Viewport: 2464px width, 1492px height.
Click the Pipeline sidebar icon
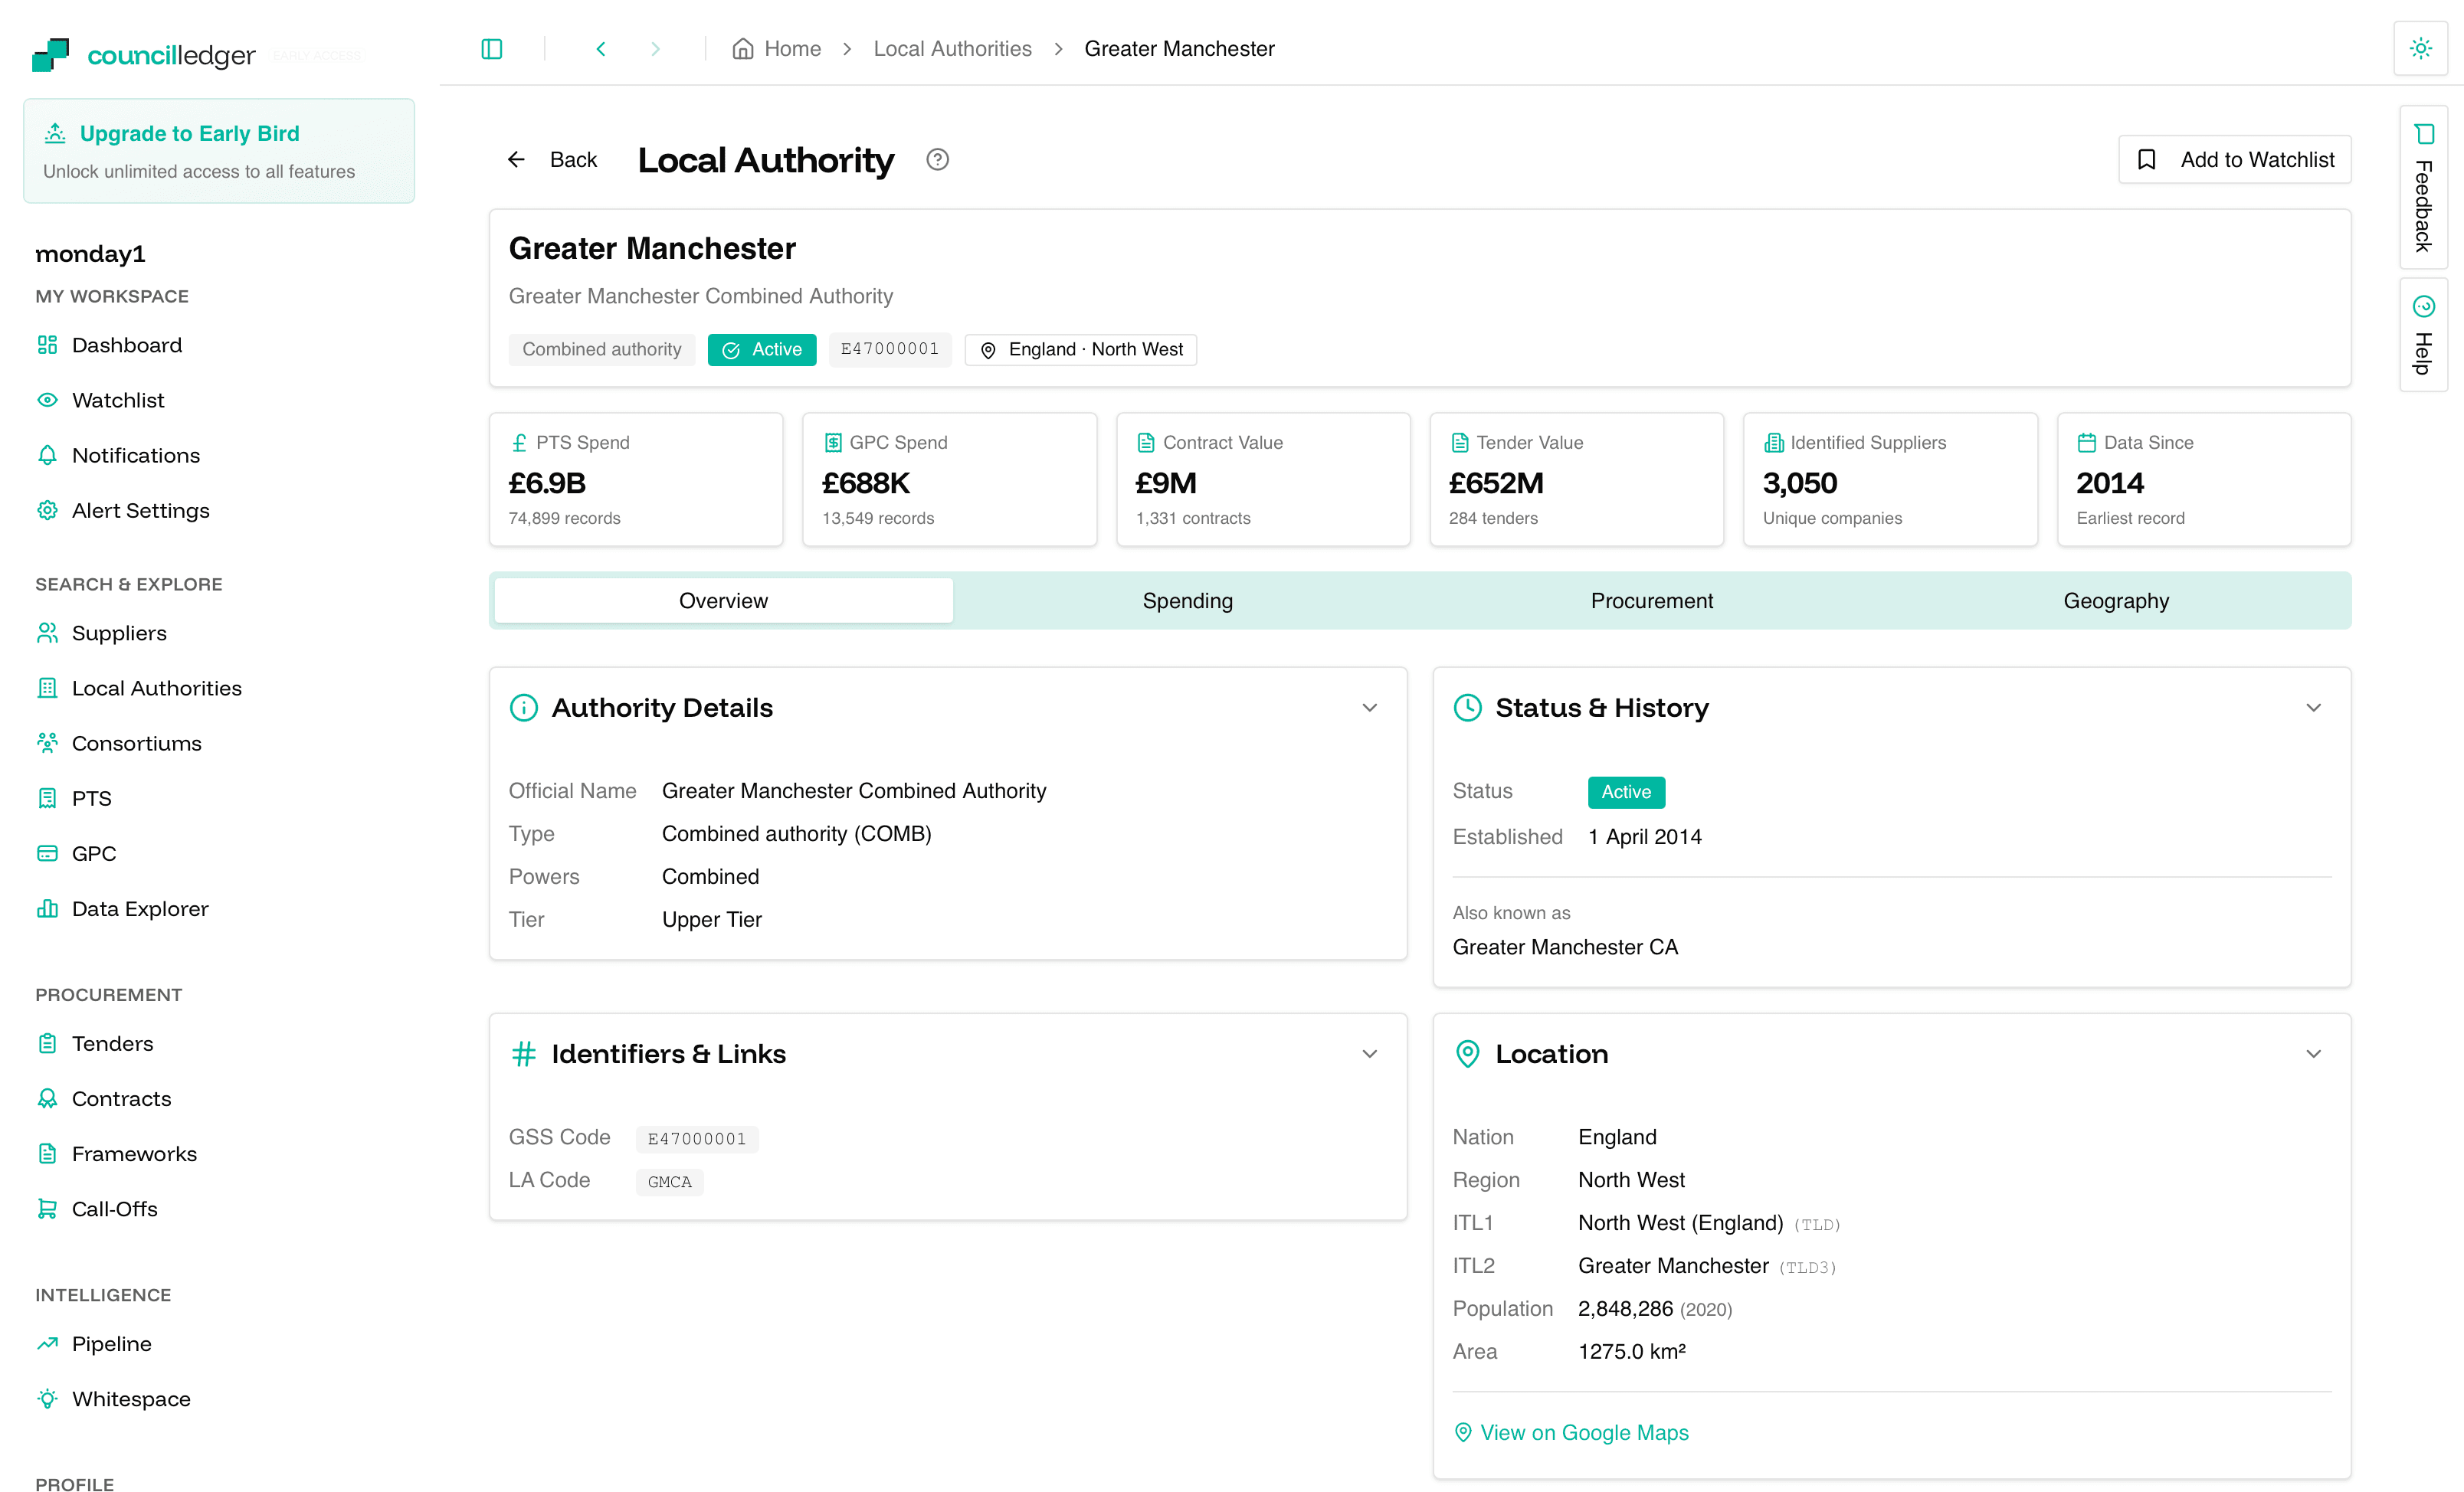(47, 1343)
